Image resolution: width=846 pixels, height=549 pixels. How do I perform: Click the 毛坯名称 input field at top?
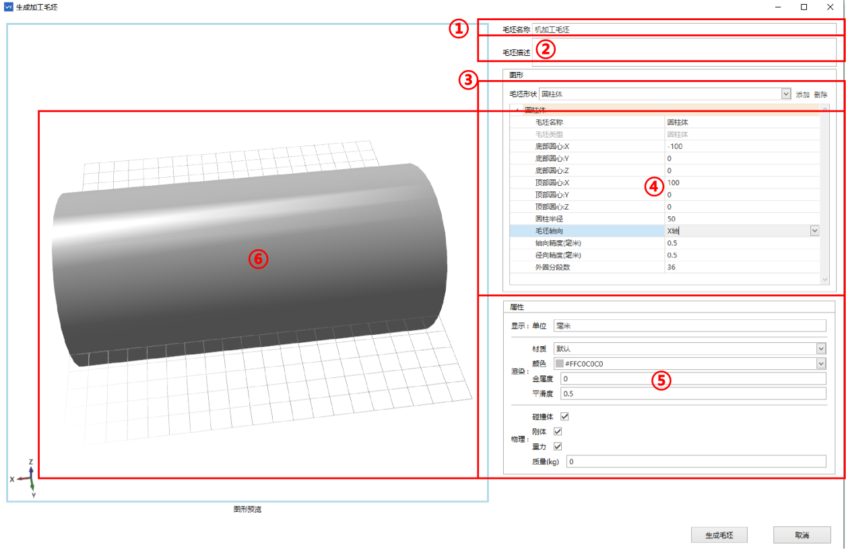684,30
